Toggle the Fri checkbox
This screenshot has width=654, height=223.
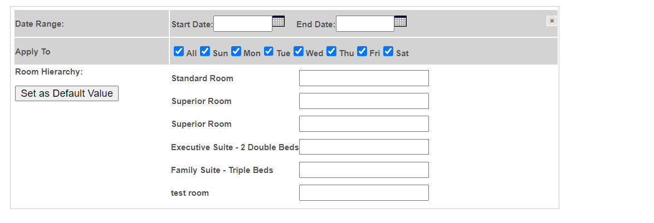tap(363, 51)
